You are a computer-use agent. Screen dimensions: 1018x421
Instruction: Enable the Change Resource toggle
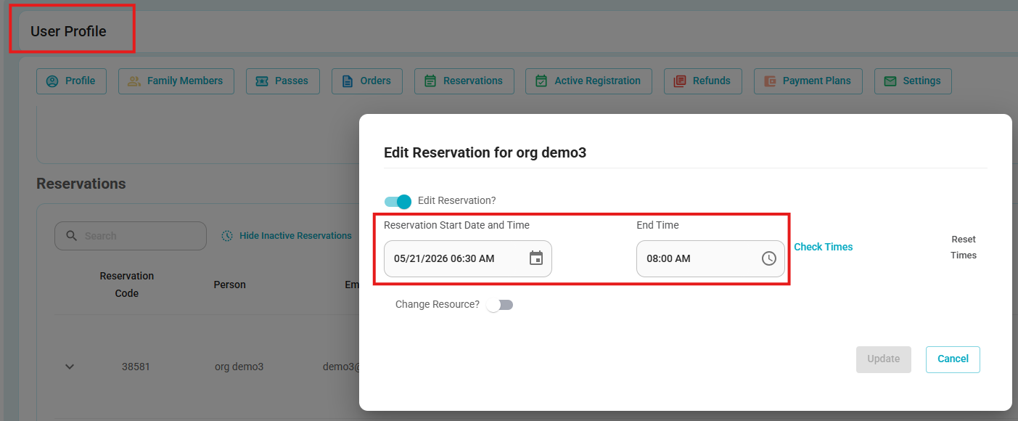500,305
